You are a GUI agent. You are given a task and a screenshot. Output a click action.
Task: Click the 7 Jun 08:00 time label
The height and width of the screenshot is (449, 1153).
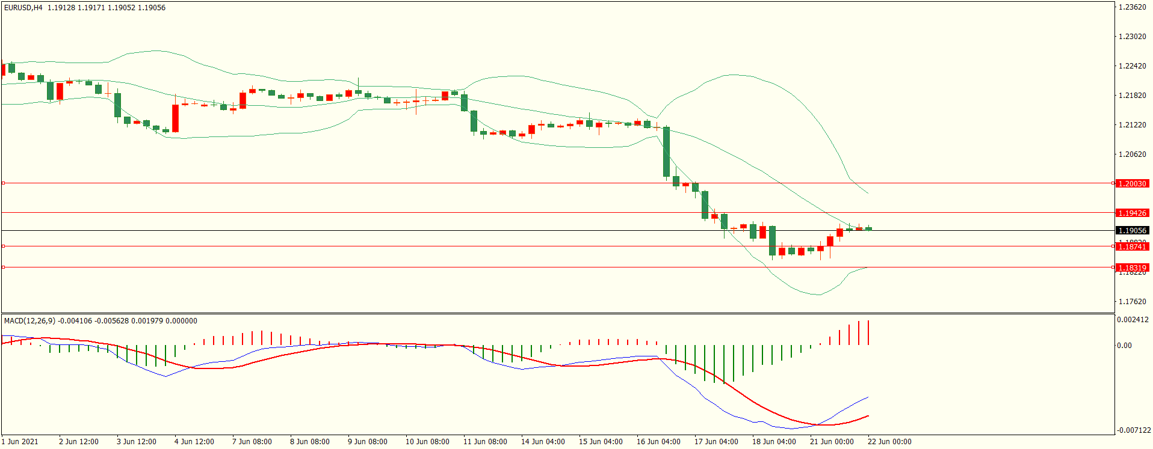click(x=252, y=442)
